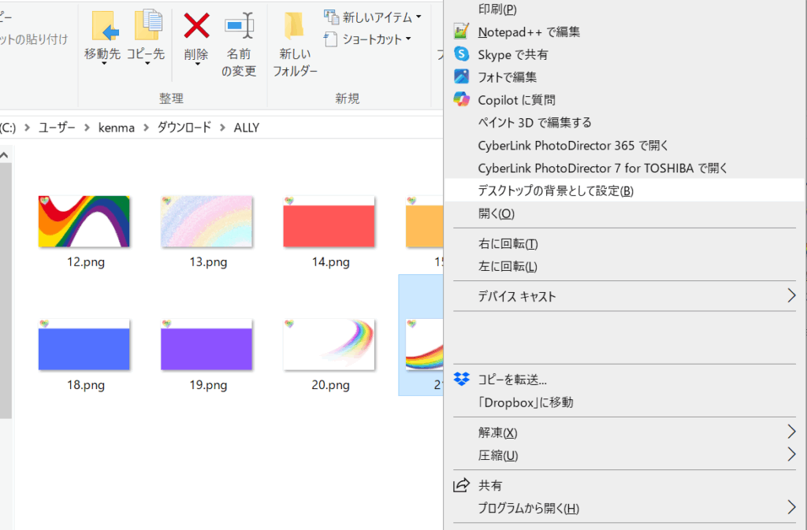
Task: Choose Dropbox コピーを転送... entry
Action: pyautogui.click(x=624, y=380)
